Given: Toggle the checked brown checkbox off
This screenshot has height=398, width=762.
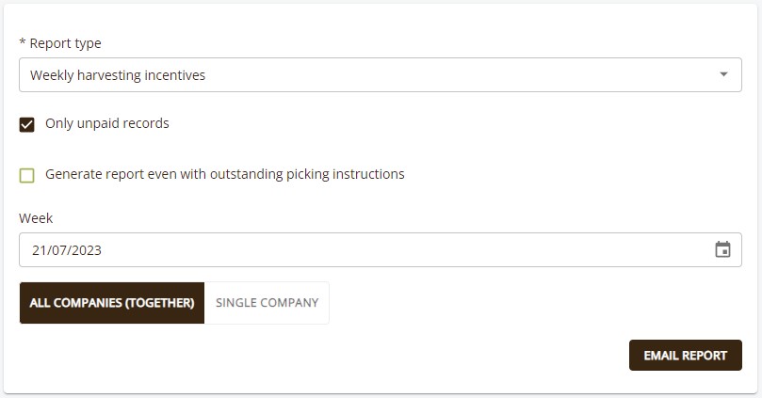Looking at the screenshot, I should (26, 124).
